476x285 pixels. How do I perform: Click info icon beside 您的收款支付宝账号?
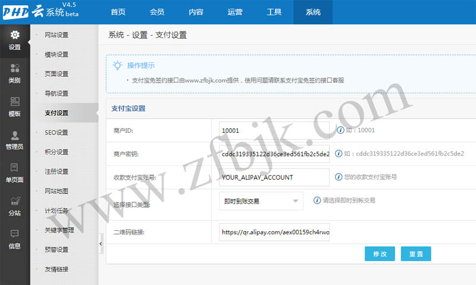(339, 177)
